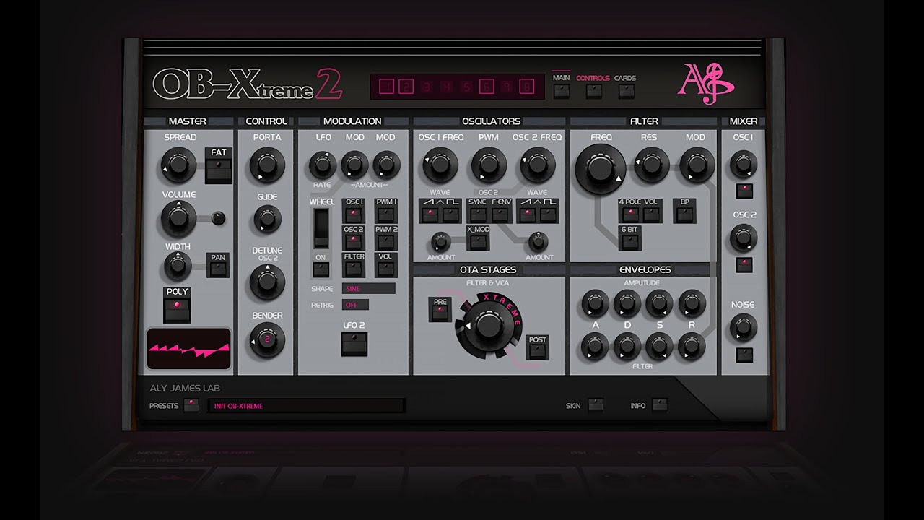Click the DETUNE OSC 2 knob
This screenshot has height=520, width=924.
point(266,282)
